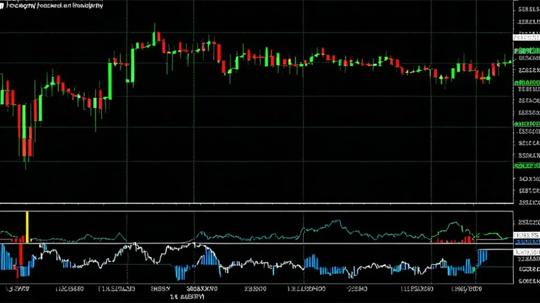Viewport: 540px width, 303px height.
Task: Click the blue histogram block at lower indicator right end
Action: (482, 257)
